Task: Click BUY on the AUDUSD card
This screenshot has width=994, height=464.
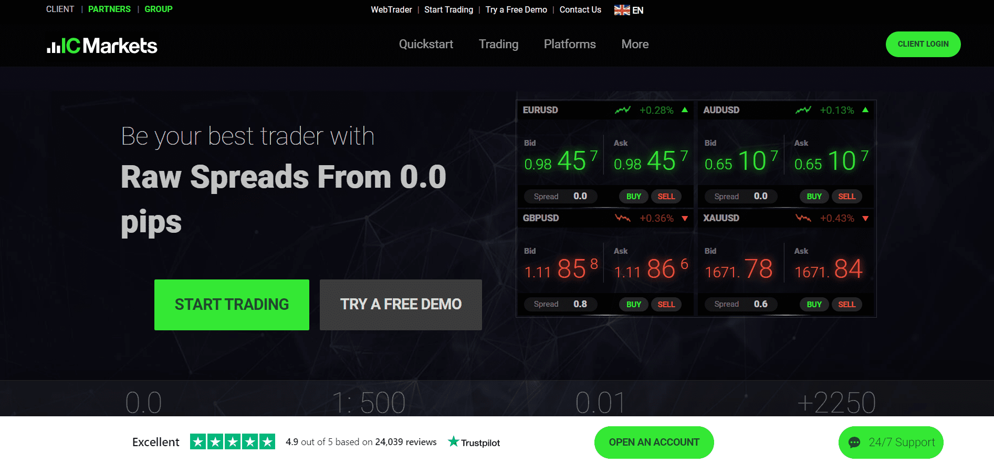Action: coord(814,196)
